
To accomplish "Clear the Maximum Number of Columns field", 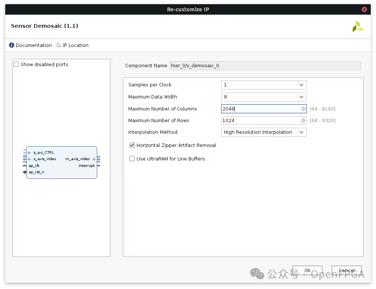I will [x=303, y=109].
